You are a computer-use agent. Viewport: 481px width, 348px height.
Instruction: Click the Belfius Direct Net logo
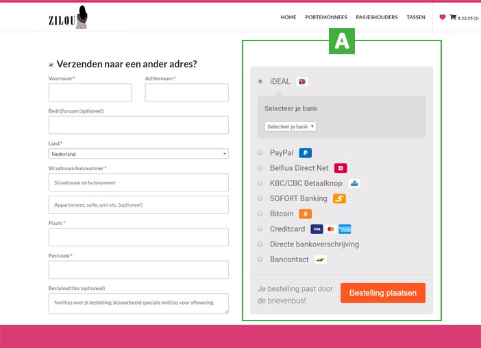pos(341,168)
